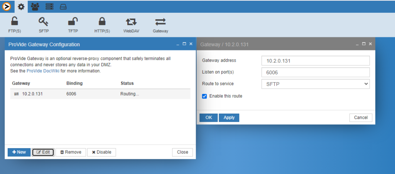Image resolution: width=395 pixels, height=174 pixels.
Task: Disable the selected gateway route
Action: pyautogui.click(x=101, y=152)
